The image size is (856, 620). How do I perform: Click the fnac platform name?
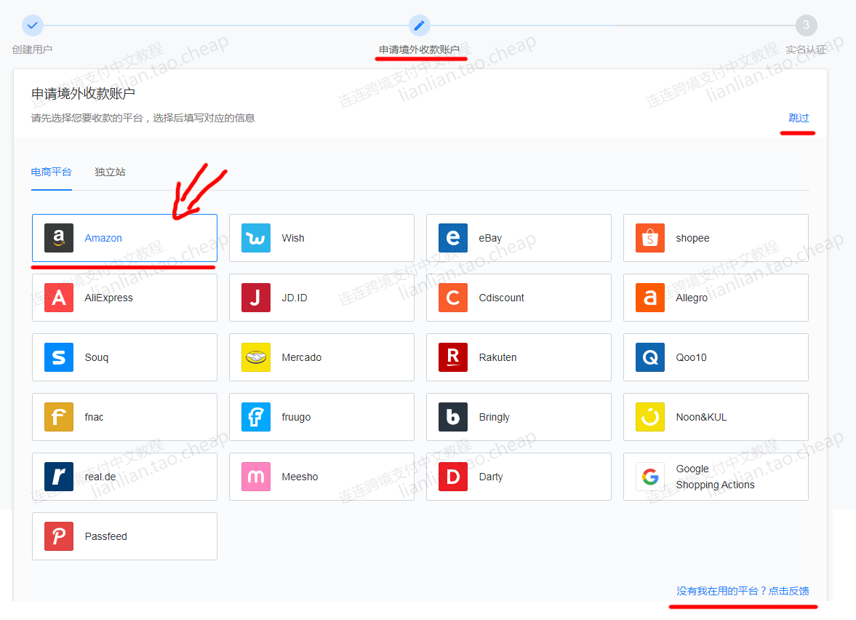point(94,417)
